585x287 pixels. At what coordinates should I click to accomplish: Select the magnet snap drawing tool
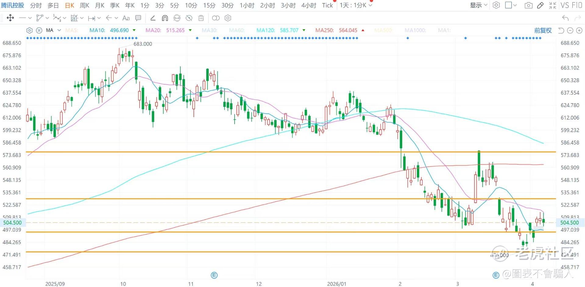tap(165, 18)
